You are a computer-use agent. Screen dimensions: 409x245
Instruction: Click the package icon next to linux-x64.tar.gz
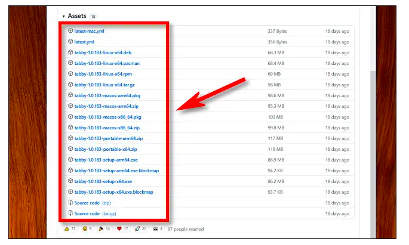(70, 85)
